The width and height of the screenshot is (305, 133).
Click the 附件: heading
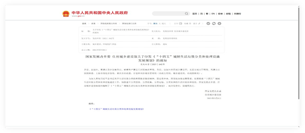coord(91,104)
